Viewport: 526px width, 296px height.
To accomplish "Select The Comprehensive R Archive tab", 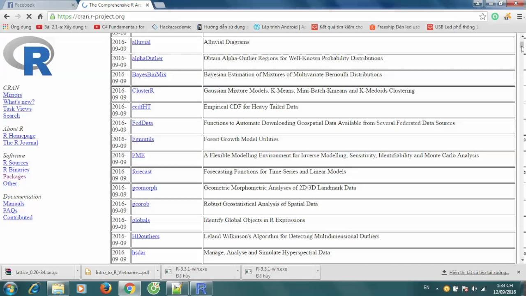I will tap(115, 5).
